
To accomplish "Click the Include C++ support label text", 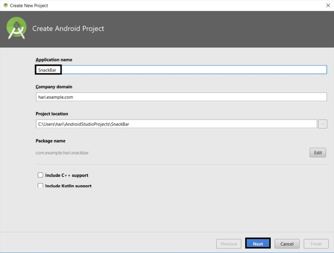I will (67, 175).
